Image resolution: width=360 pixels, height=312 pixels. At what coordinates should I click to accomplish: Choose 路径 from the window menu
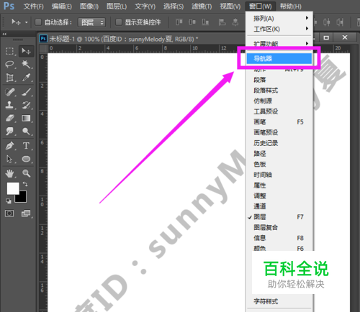[279, 153]
